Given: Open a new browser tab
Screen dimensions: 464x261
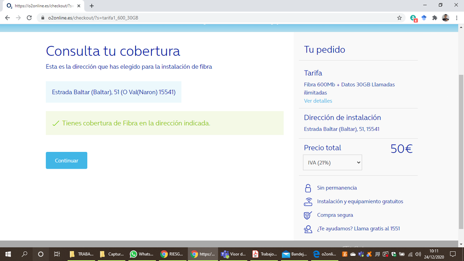Looking at the screenshot, I should [92, 6].
